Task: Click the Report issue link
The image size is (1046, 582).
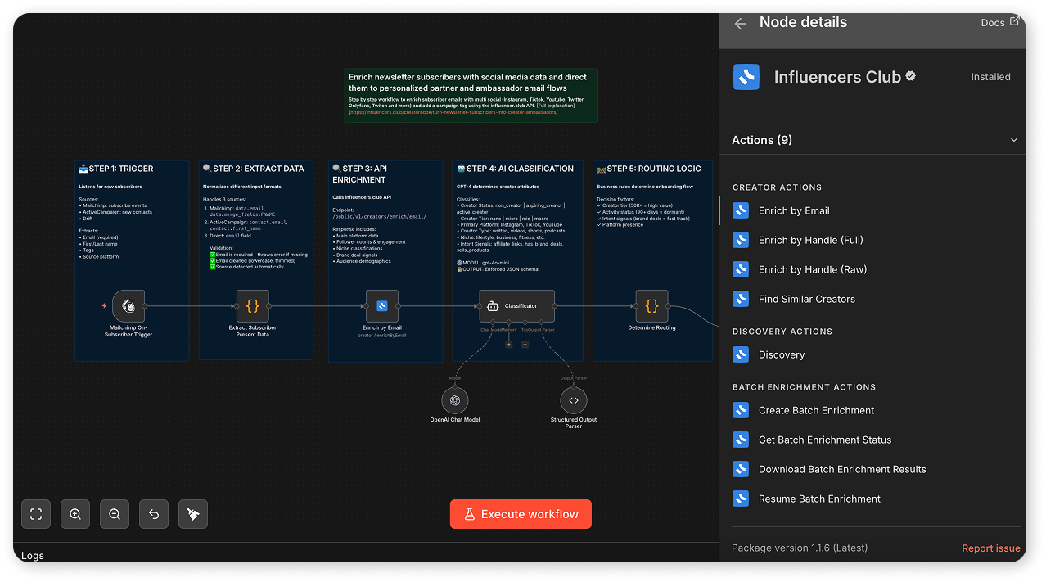Action: click(x=990, y=548)
